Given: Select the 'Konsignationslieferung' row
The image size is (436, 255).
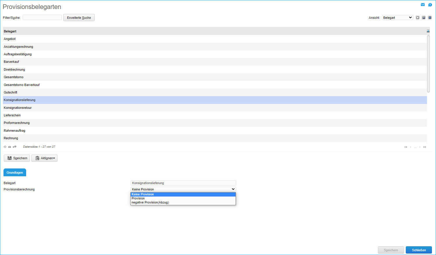Looking at the screenshot, I should tap(215, 100).
